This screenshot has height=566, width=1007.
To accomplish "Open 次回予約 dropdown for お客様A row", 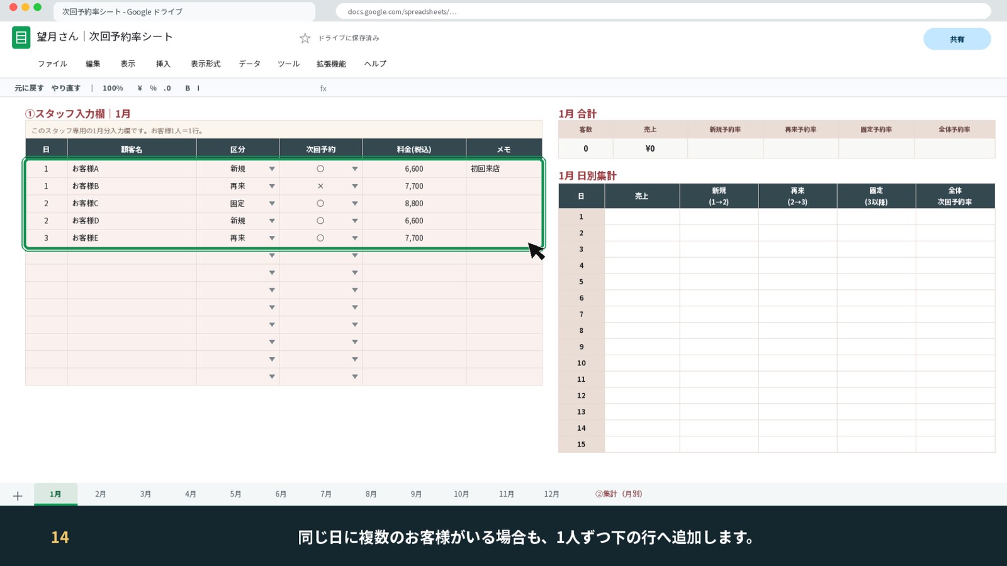I will coord(355,169).
